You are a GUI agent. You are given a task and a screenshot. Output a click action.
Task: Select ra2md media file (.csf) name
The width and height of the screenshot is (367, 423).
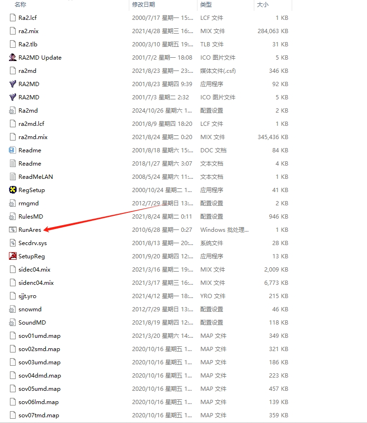coord(27,70)
